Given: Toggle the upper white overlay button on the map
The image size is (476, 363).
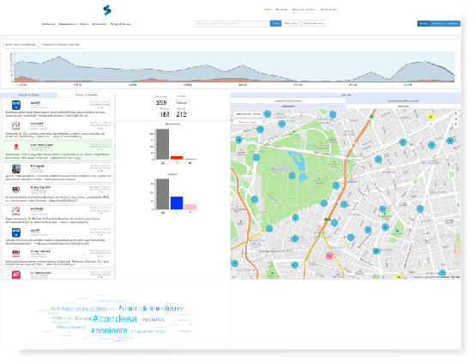Looking at the screenshot, I should click(248, 114).
